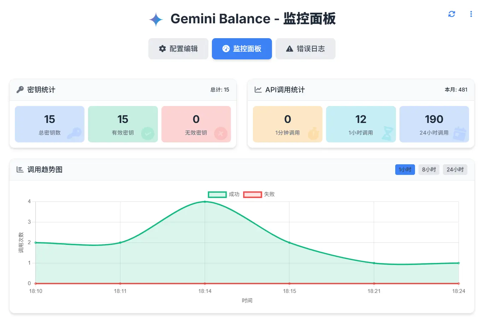
Task: Click the green checkmark on 有效密钥 card
Action: [148, 134]
